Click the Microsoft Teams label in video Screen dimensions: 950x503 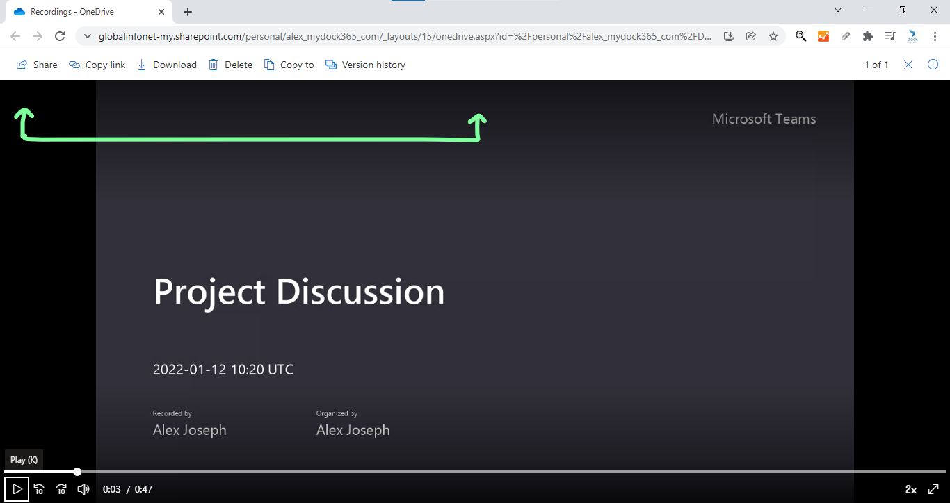[x=764, y=119]
